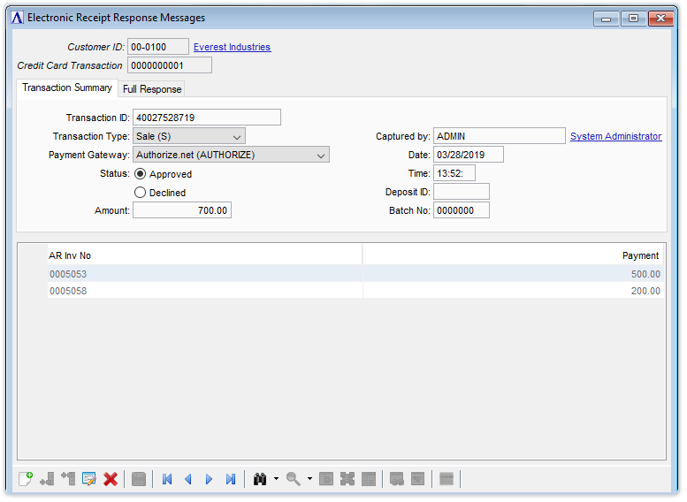
Task: Click the red Delete X icon
Action: click(x=111, y=479)
